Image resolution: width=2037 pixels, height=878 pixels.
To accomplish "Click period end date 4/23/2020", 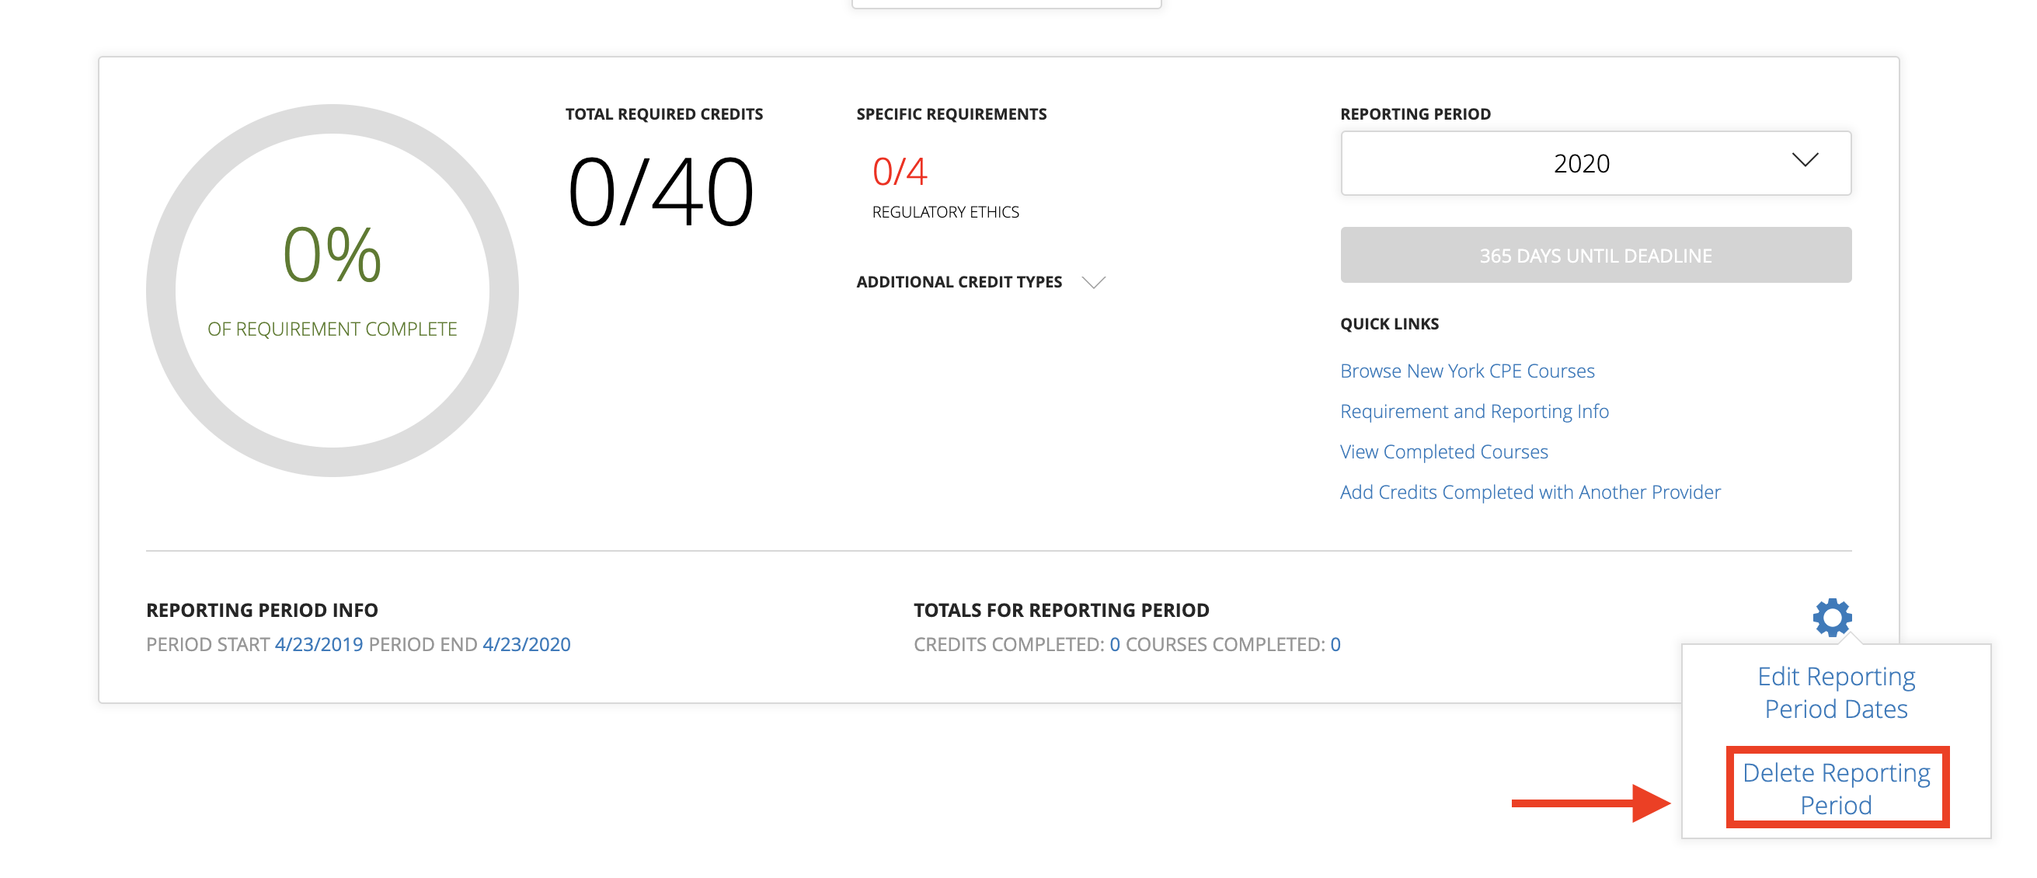I will coord(526,645).
